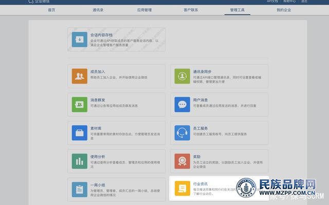Select the 一周小结 clipboard icon
The image size is (329, 205).
coord(80,190)
